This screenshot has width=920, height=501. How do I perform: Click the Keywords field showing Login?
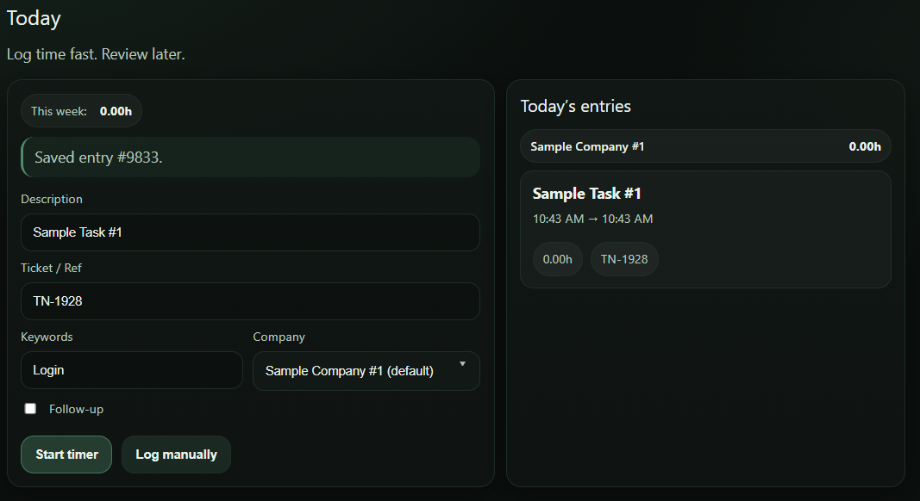131,370
